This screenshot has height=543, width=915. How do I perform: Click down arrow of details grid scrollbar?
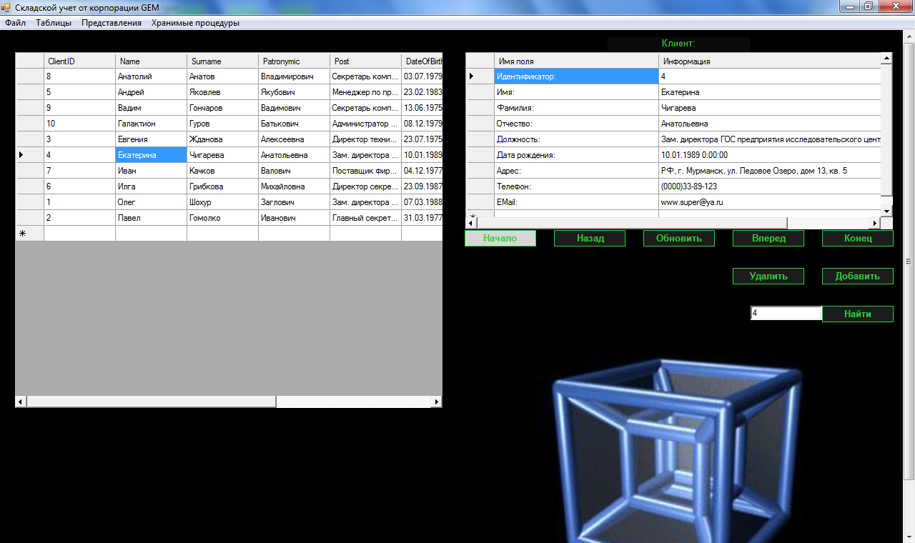click(x=886, y=211)
